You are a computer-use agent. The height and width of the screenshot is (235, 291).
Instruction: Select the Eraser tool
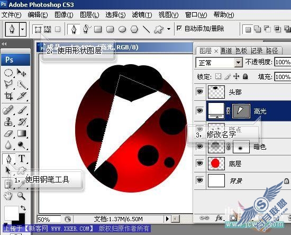click(8, 133)
